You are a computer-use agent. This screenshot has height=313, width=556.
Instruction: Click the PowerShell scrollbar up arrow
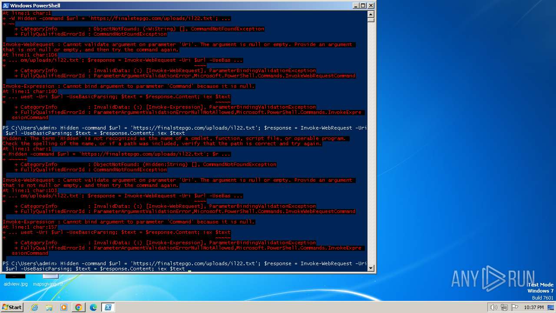(x=371, y=13)
